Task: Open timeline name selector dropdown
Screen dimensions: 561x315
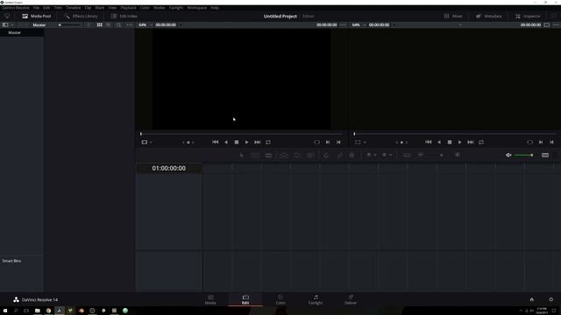Action: tap(460, 25)
